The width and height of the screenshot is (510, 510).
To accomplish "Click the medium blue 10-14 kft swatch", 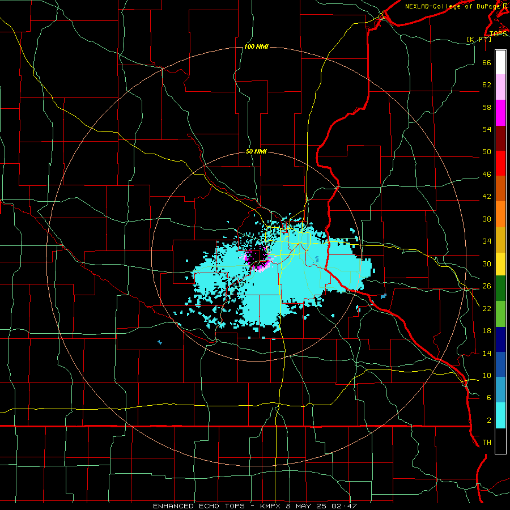I will [500, 364].
